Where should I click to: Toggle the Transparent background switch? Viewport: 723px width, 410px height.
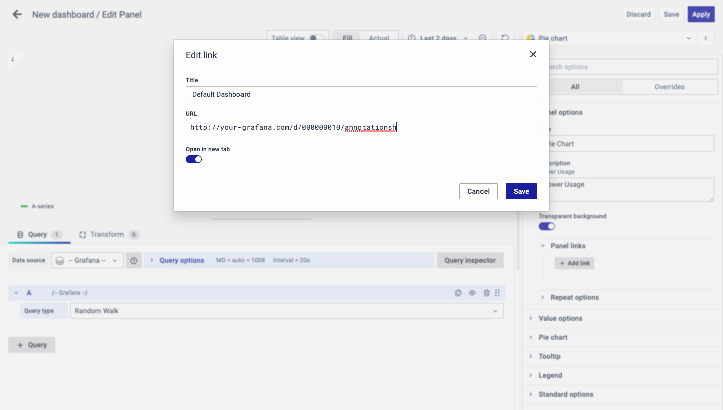547,226
